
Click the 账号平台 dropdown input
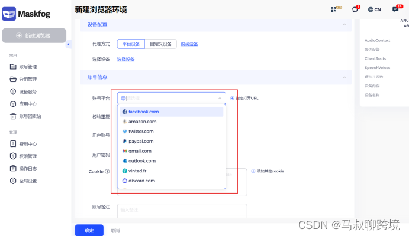[x=172, y=99]
